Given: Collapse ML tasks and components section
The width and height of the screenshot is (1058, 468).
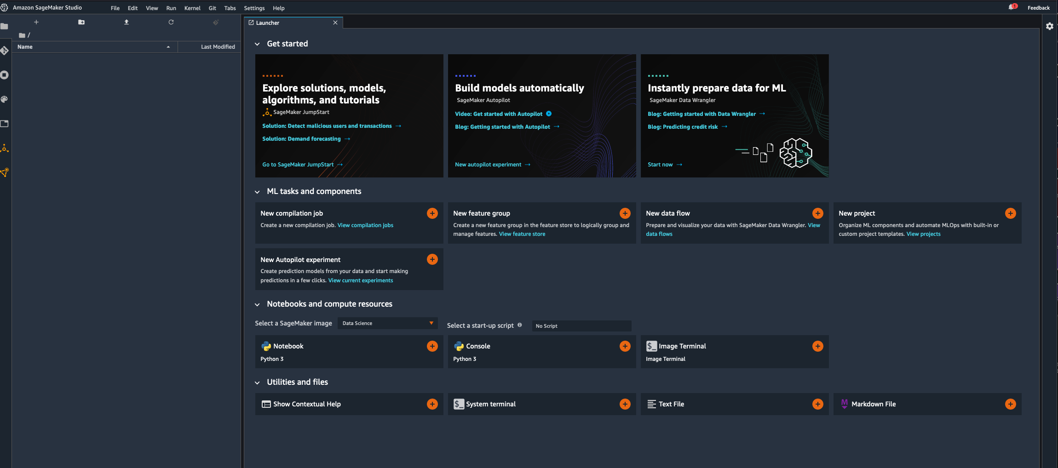Looking at the screenshot, I should (x=258, y=192).
